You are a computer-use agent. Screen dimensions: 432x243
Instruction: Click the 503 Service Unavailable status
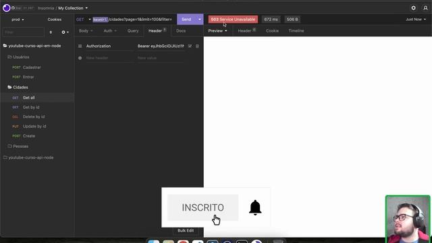(x=233, y=20)
